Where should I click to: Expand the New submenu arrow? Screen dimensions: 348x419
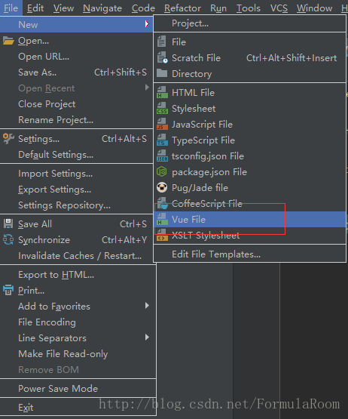coord(147,24)
